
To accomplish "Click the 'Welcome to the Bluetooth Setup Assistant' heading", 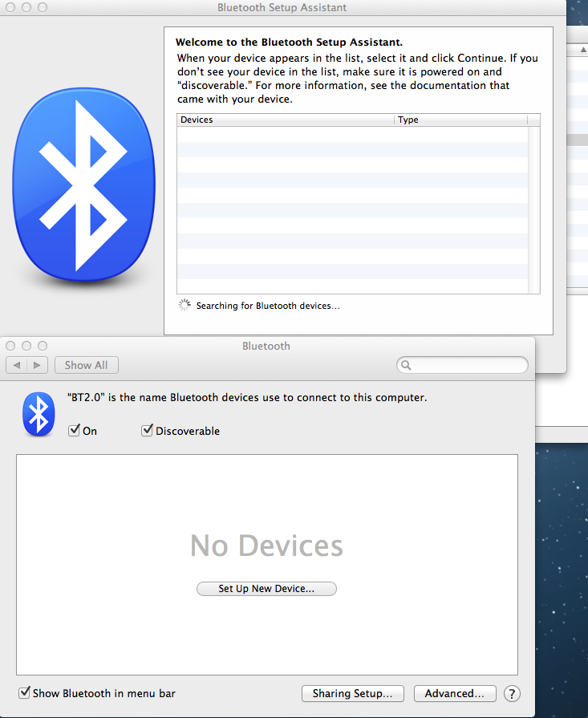I will (x=289, y=43).
